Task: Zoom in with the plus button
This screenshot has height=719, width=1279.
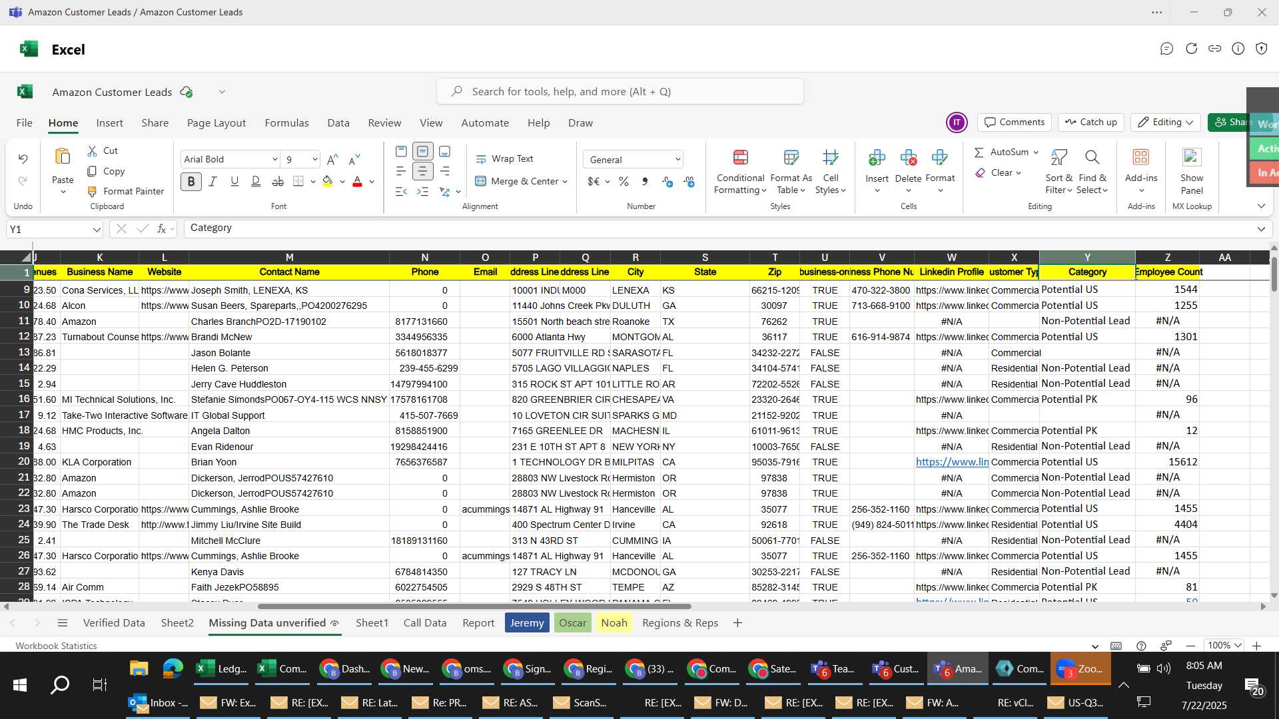Action: 1256,646
